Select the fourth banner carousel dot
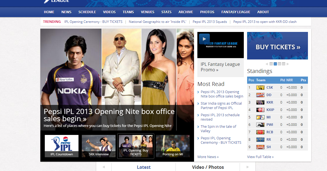 coord(284,64)
